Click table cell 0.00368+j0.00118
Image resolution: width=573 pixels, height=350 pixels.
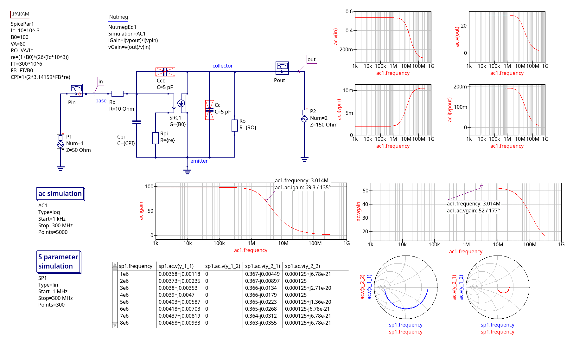tap(180, 274)
